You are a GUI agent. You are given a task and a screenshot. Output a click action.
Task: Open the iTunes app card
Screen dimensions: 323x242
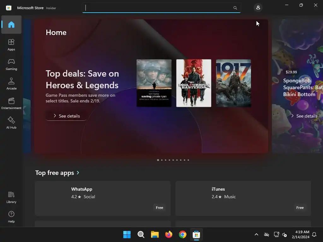[x=243, y=199]
